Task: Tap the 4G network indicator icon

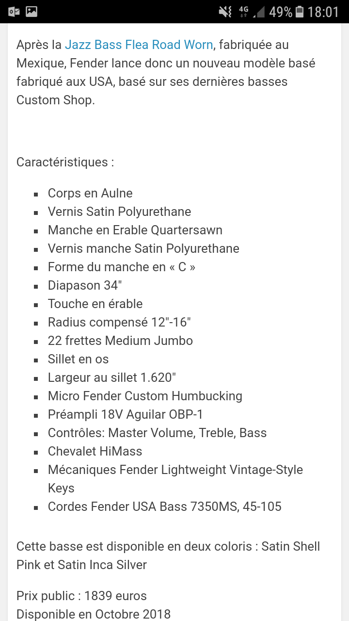Action: 243,12
